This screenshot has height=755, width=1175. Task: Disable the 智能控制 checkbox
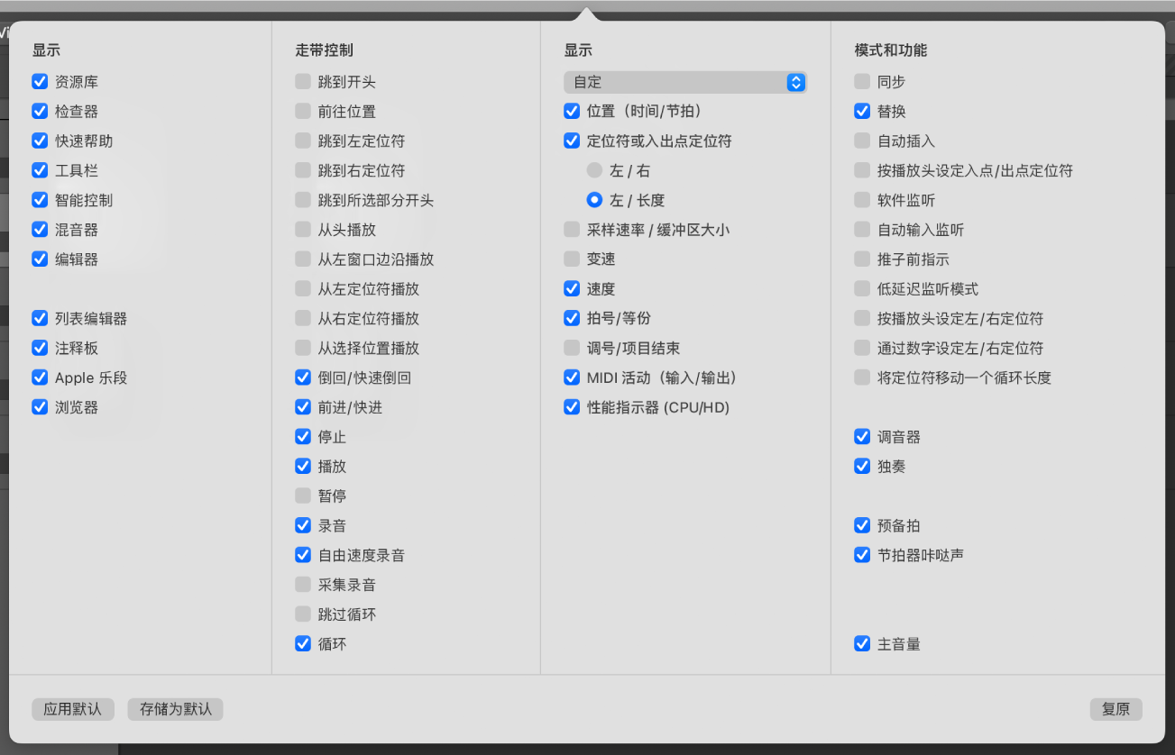click(x=40, y=200)
